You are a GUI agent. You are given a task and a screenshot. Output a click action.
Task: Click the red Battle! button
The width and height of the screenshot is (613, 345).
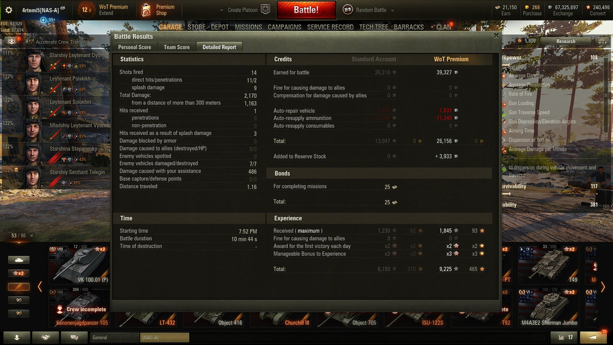tap(306, 10)
